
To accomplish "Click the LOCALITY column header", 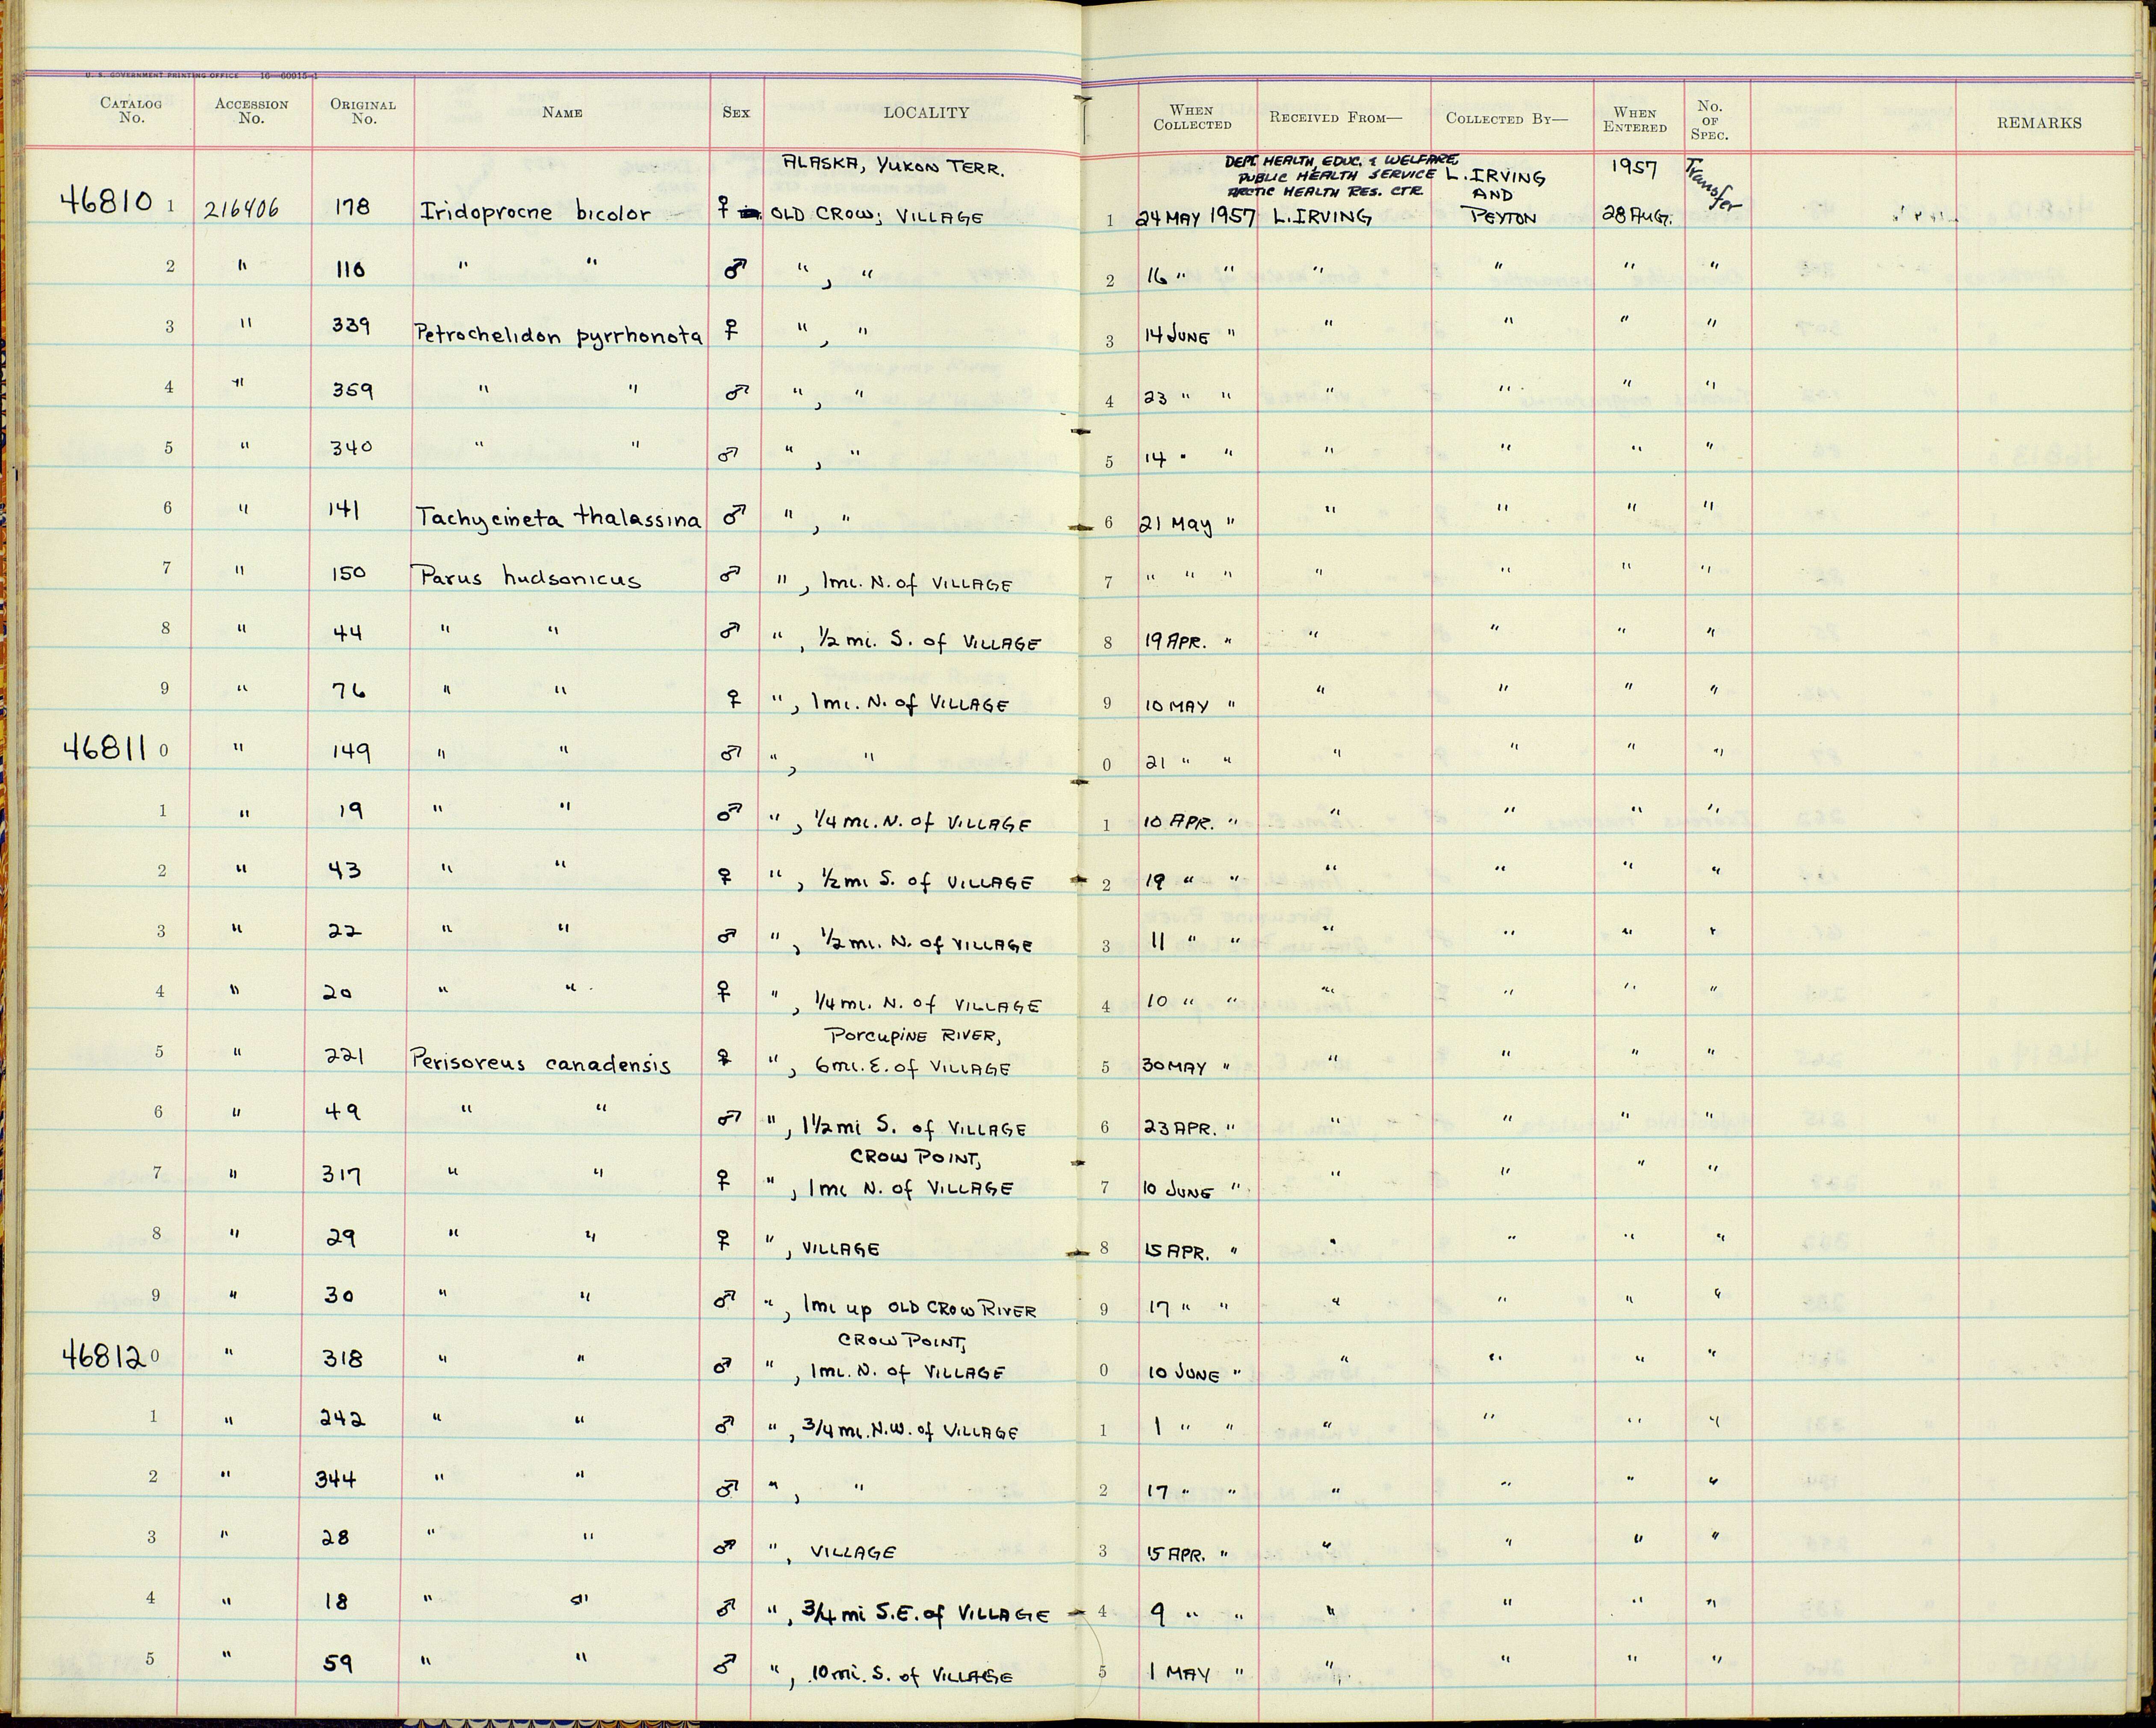I will pyautogui.click(x=926, y=113).
